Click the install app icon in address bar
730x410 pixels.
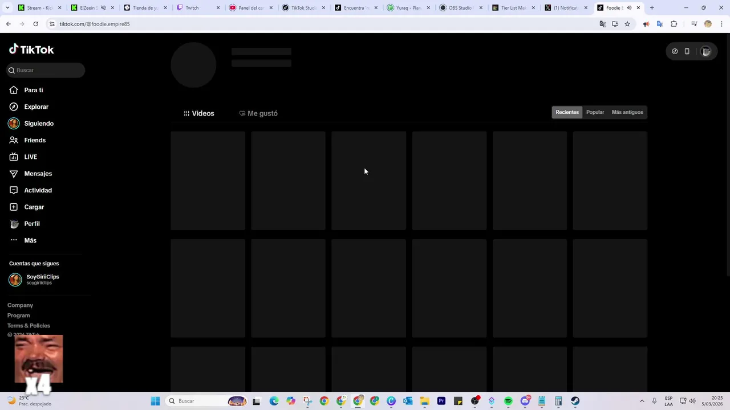[615, 24]
